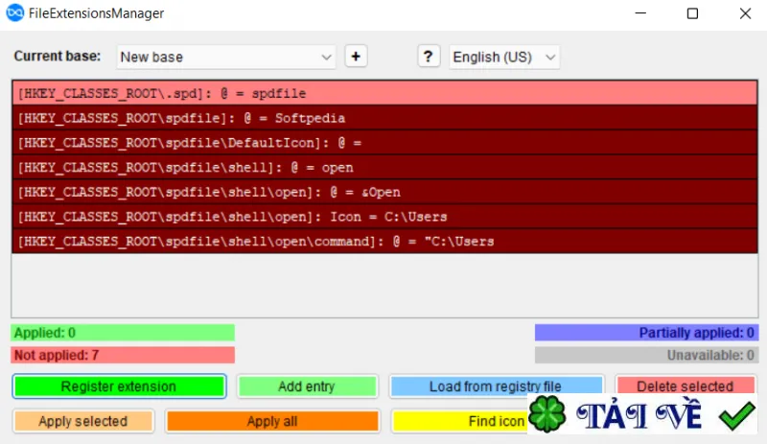767x444 pixels.
Task: Minimize the FileExtensionsManager window
Action: (x=640, y=13)
